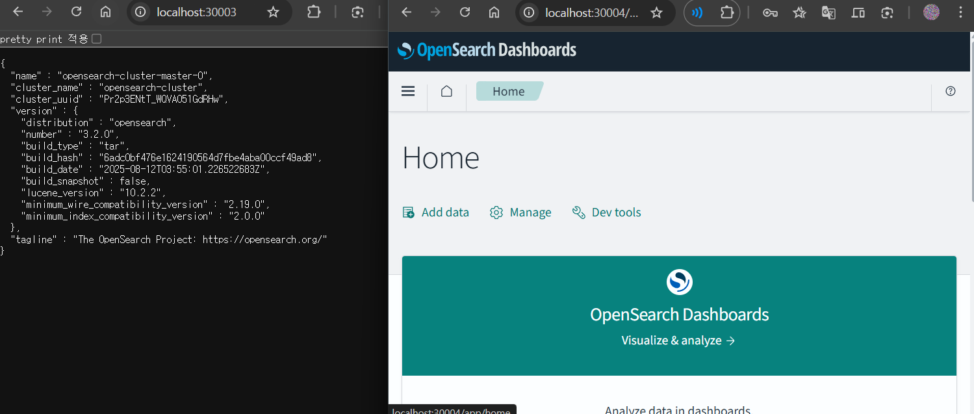
Task: Click the blue sound-wave extension icon
Action: click(x=697, y=12)
